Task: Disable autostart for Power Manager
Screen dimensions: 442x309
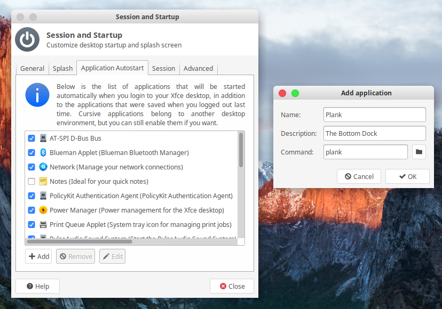Action: (x=31, y=210)
